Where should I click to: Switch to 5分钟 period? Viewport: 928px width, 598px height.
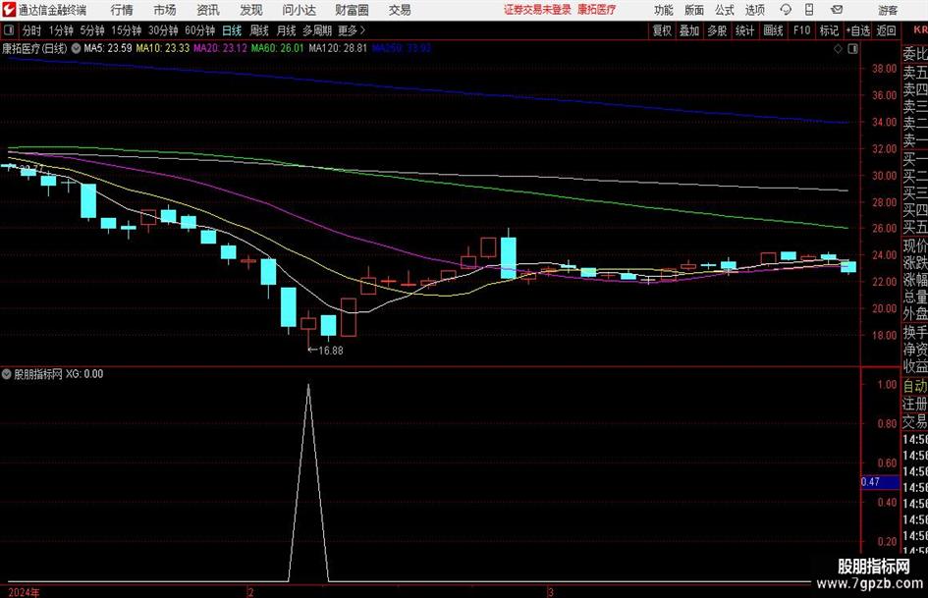pos(92,30)
